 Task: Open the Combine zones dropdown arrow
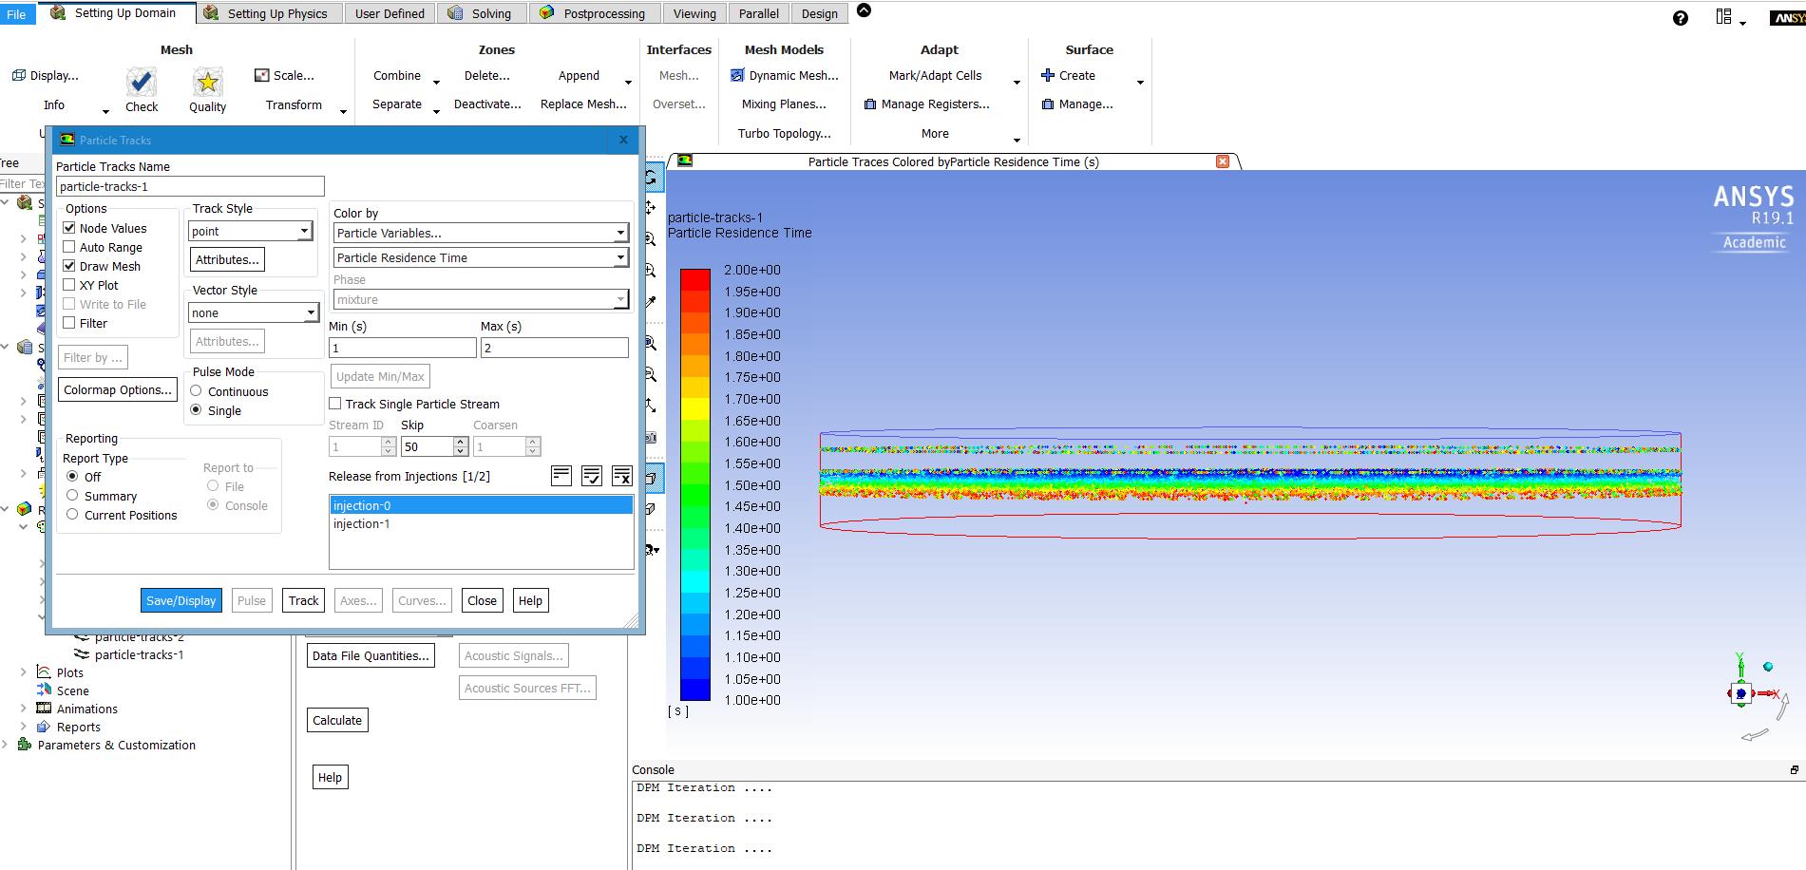pyautogui.click(x=436, y=82)
